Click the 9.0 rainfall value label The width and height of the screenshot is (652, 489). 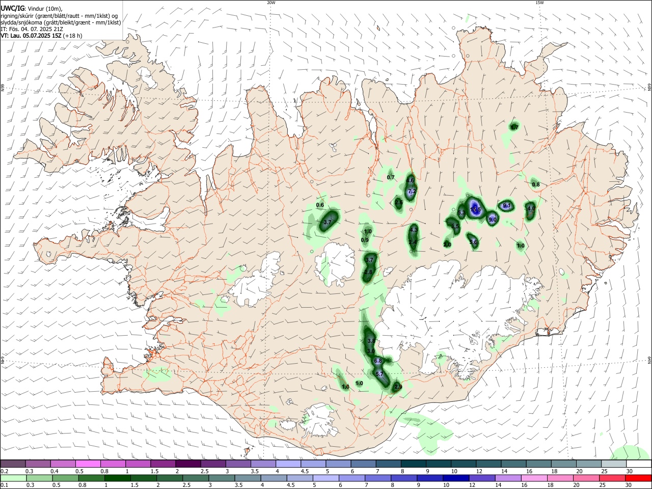coord(493,220)
